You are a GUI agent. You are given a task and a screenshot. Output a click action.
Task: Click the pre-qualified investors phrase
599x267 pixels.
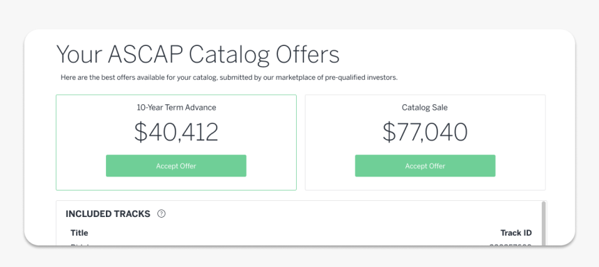(361, 78)
